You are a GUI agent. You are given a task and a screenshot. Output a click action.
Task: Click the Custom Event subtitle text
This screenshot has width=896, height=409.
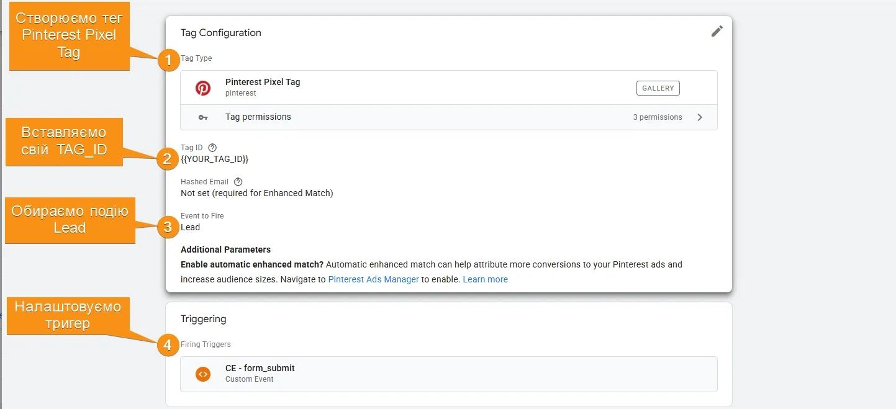[x=250, y=379]
